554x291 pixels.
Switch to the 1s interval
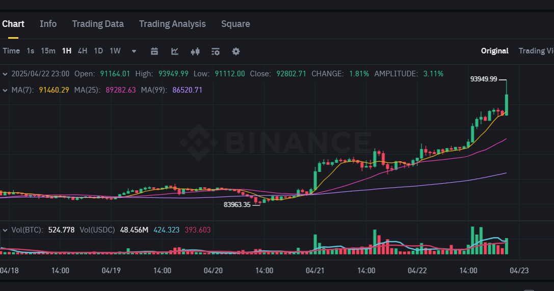coord(31,51)
